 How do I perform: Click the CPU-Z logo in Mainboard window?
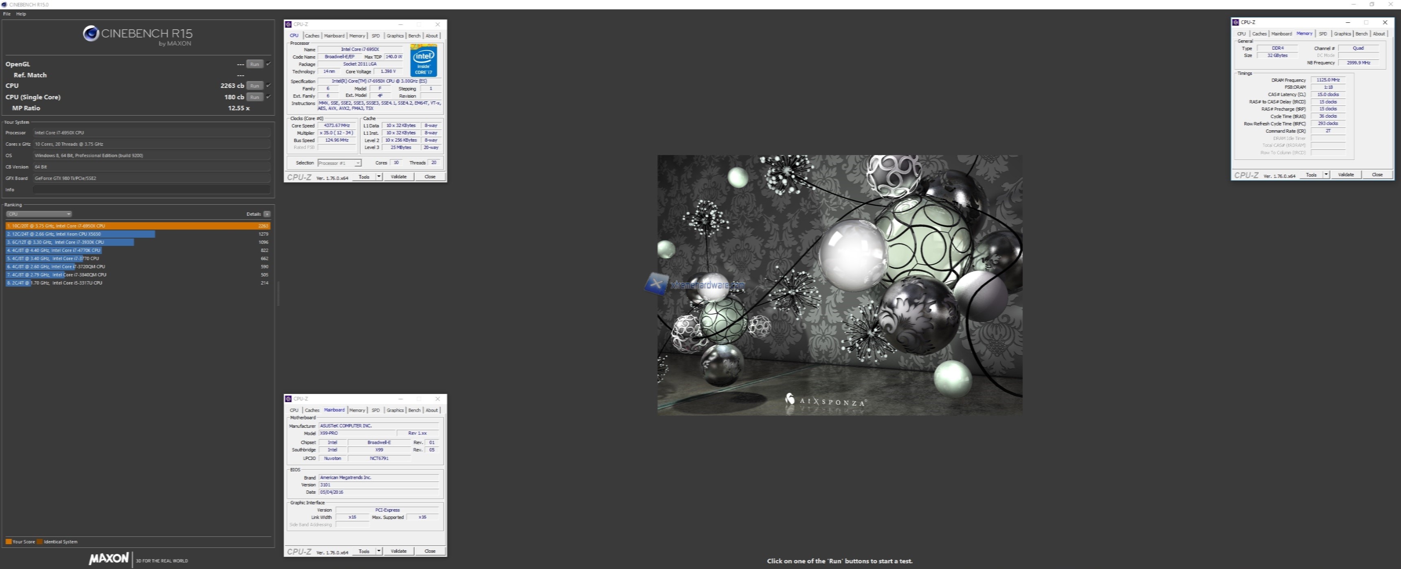pos(300,551)
